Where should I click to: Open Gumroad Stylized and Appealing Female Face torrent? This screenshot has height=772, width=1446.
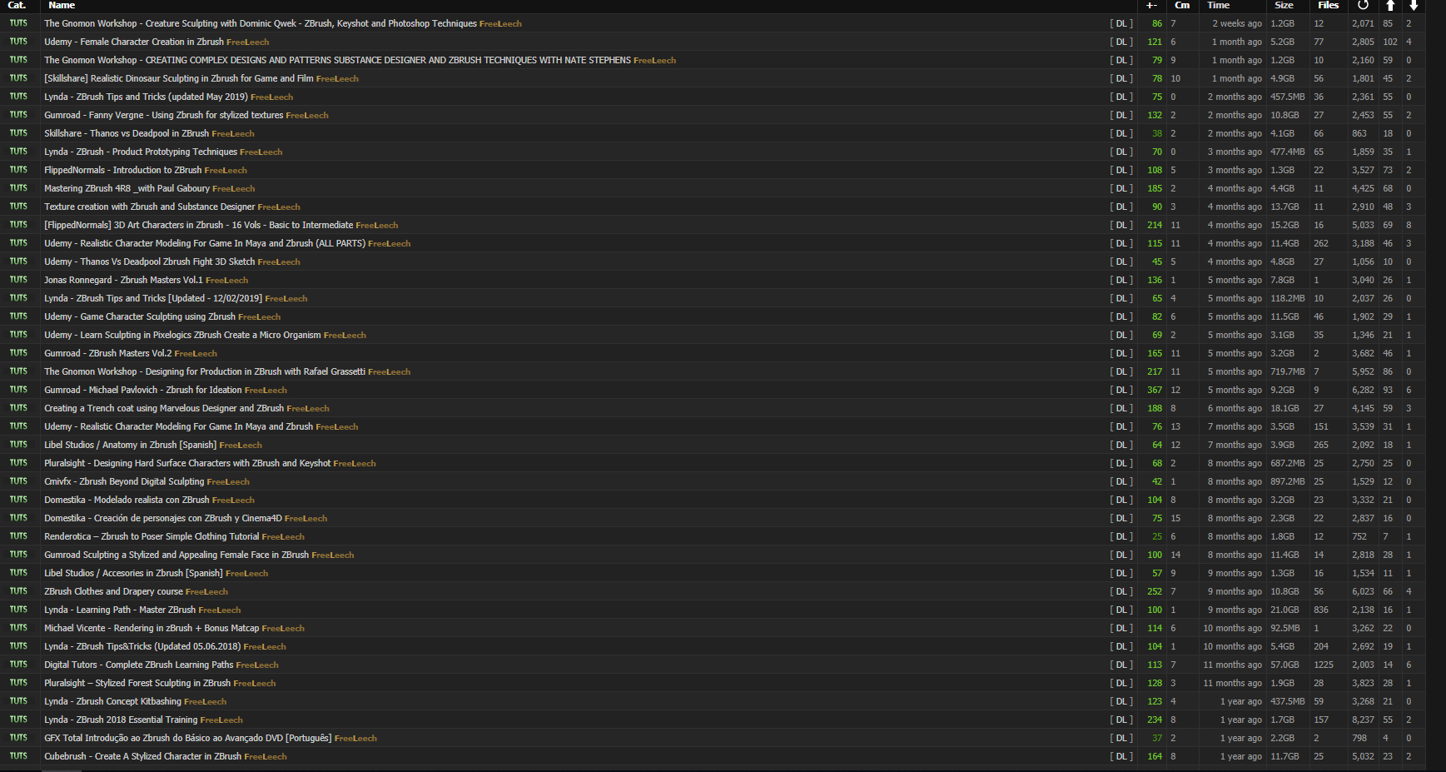[x=176, y=555]
